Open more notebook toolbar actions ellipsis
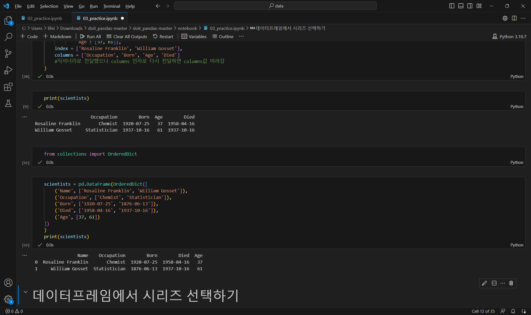 241,36
